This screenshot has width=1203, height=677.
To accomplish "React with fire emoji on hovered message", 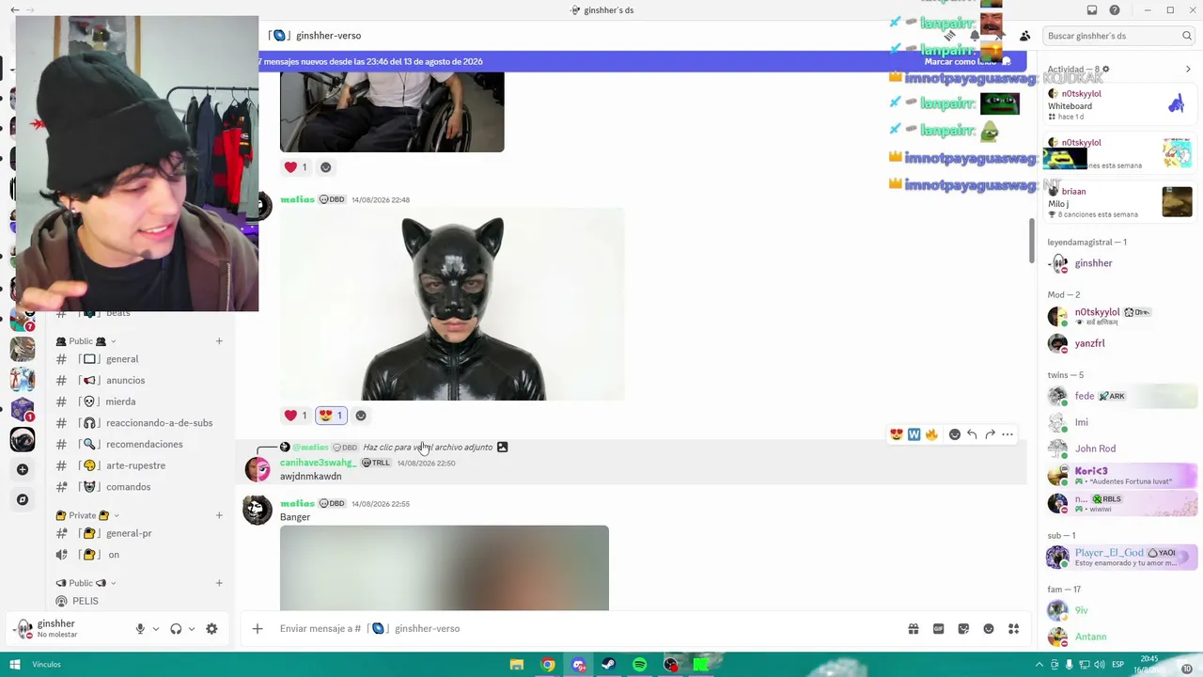I will [x=931, y=434].
